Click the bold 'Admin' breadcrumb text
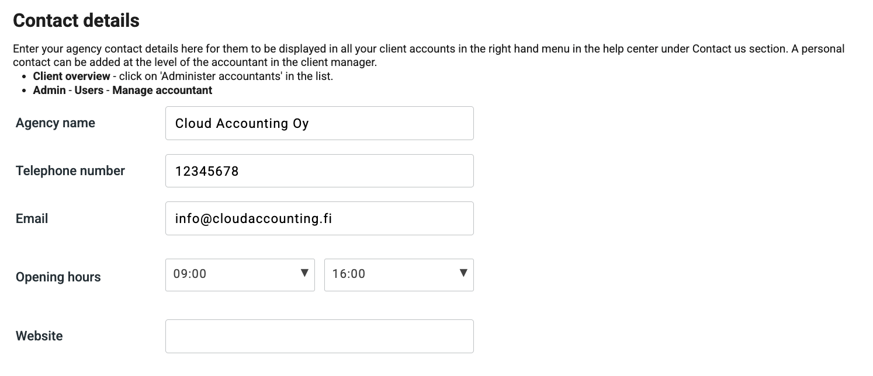This screenshot has height=376, width=873. pos(49,90)
